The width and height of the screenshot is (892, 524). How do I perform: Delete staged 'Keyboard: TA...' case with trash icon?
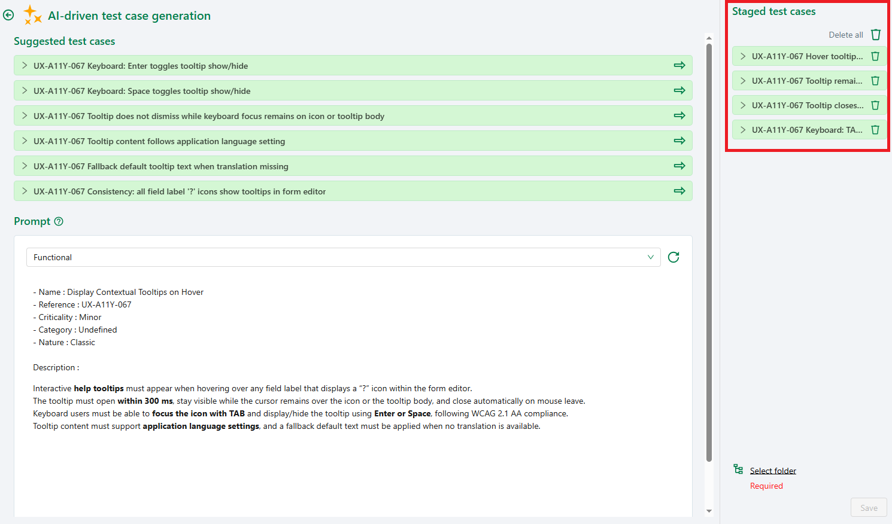click(875, 129)
